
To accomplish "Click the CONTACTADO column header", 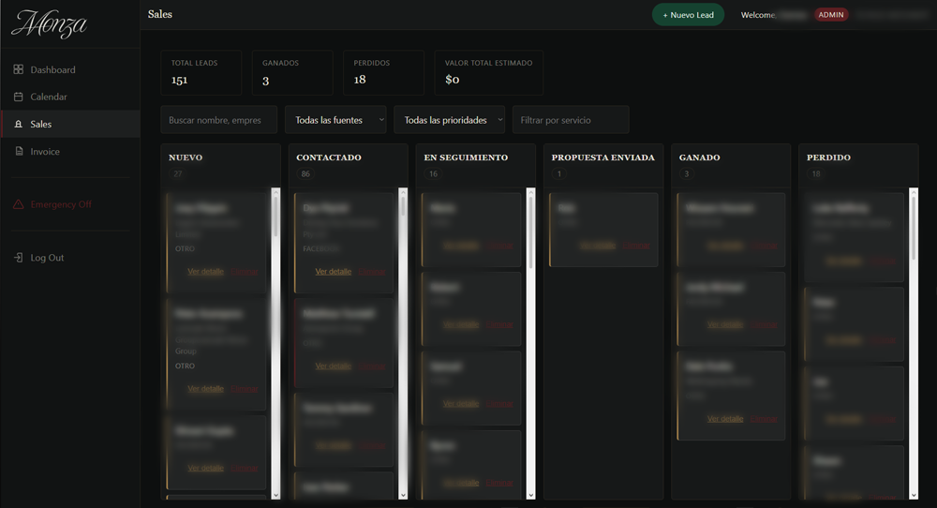I will tap(329, 157).
